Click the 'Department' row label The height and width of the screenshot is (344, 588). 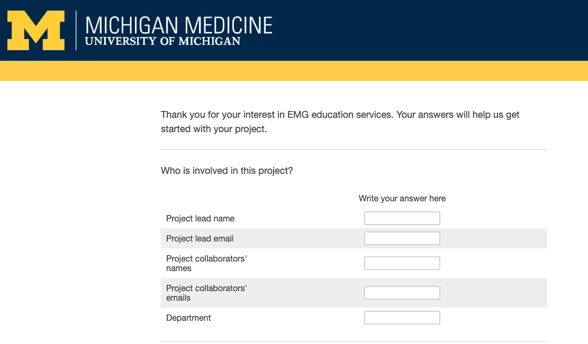click(x=188, y=318)
